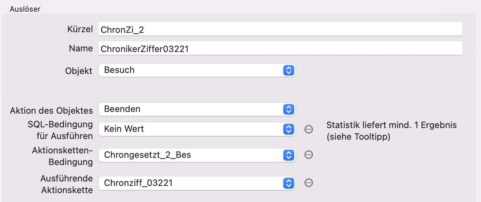Expand the Aktionsketten-Bedingung dropdown

(197, 155)
